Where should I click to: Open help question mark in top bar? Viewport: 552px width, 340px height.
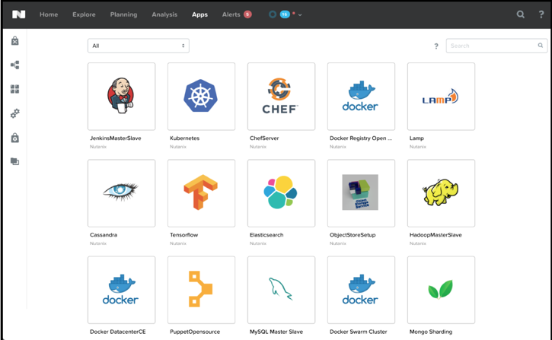[x=541, y=14]
